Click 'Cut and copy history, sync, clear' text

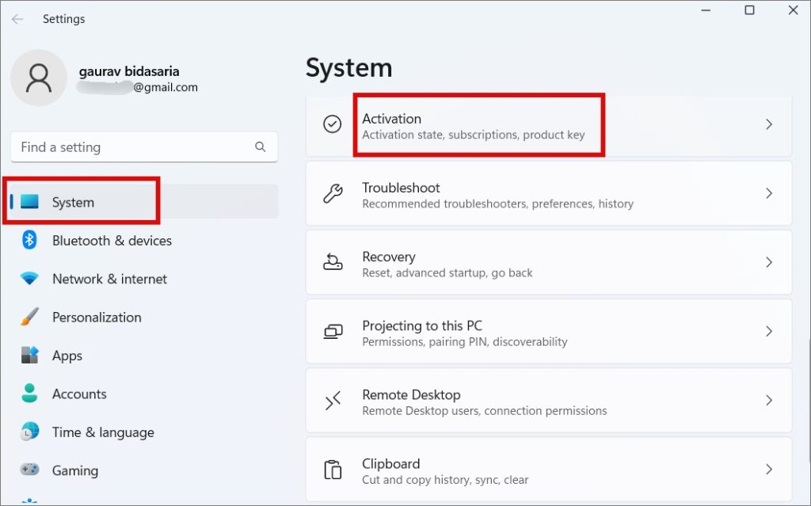(x=445, y=480)
